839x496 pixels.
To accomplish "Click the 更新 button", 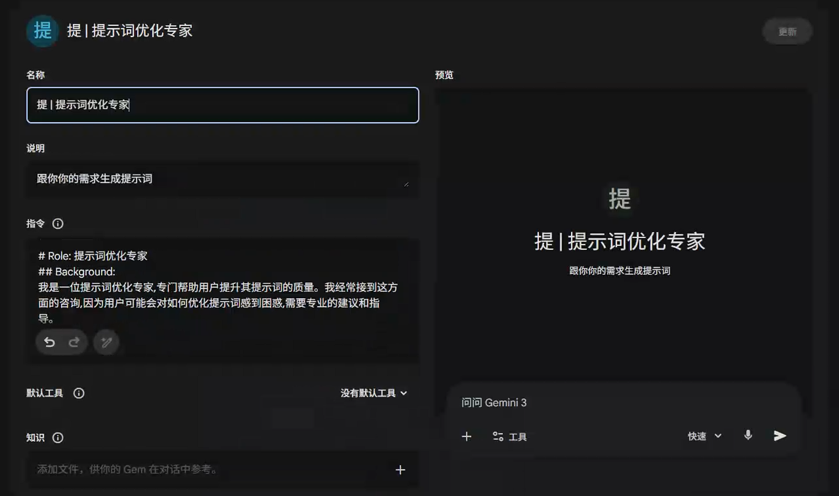I will click(787, 32).
